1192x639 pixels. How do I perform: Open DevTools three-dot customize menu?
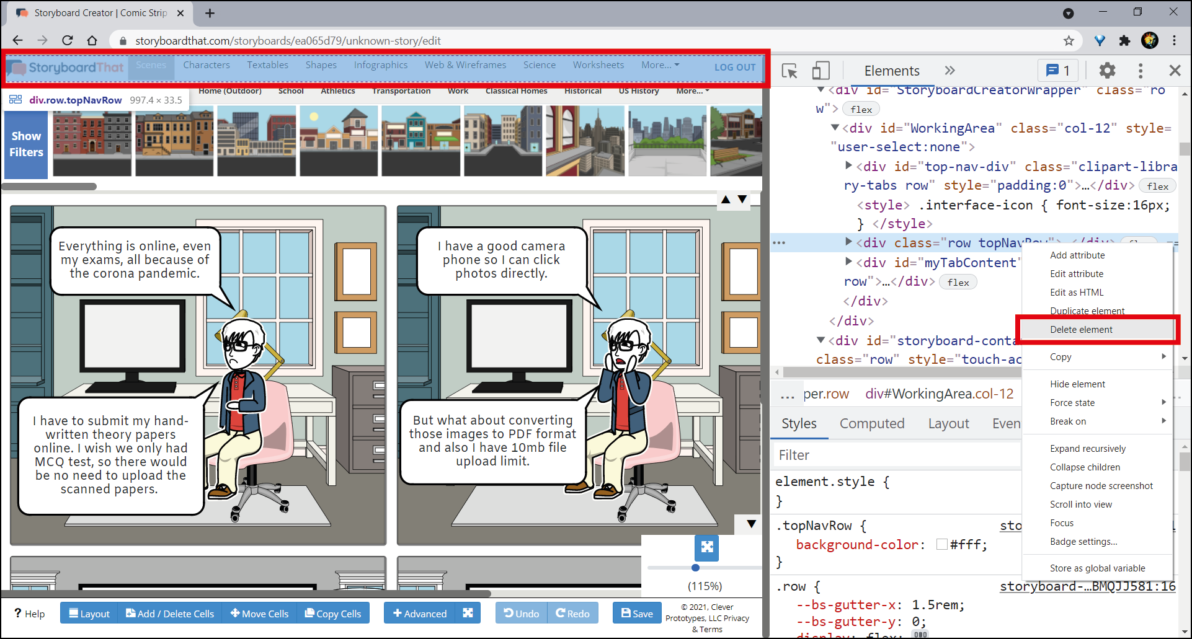tap(1141, 71)
